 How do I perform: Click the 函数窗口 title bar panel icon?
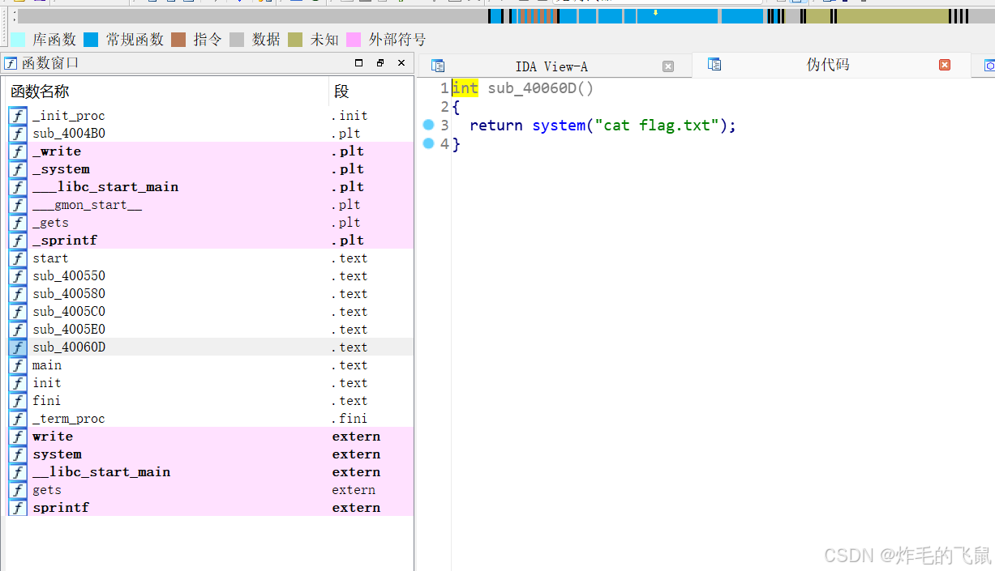(x=10, y=62)
